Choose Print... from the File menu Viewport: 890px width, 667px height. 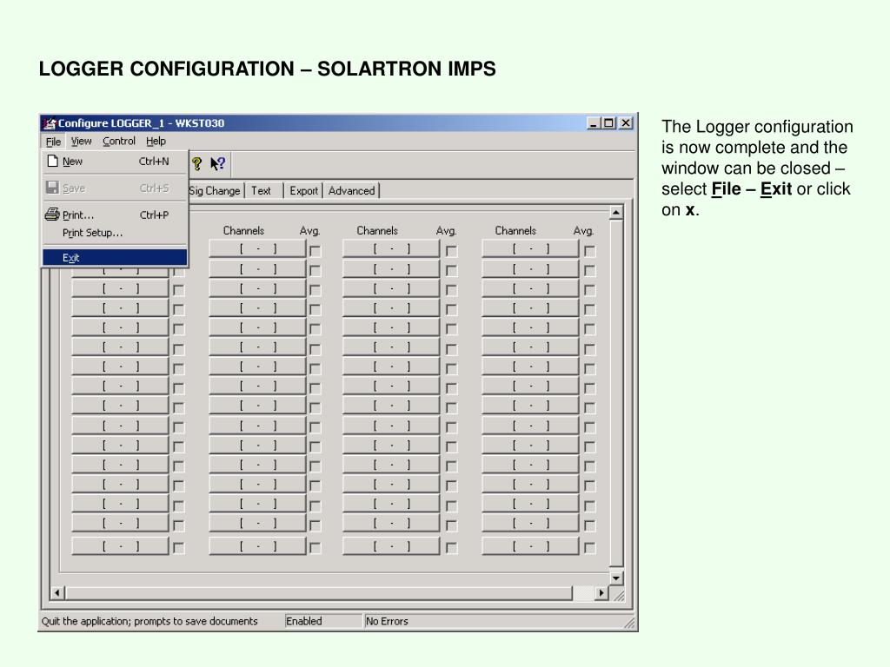[116, 215]
